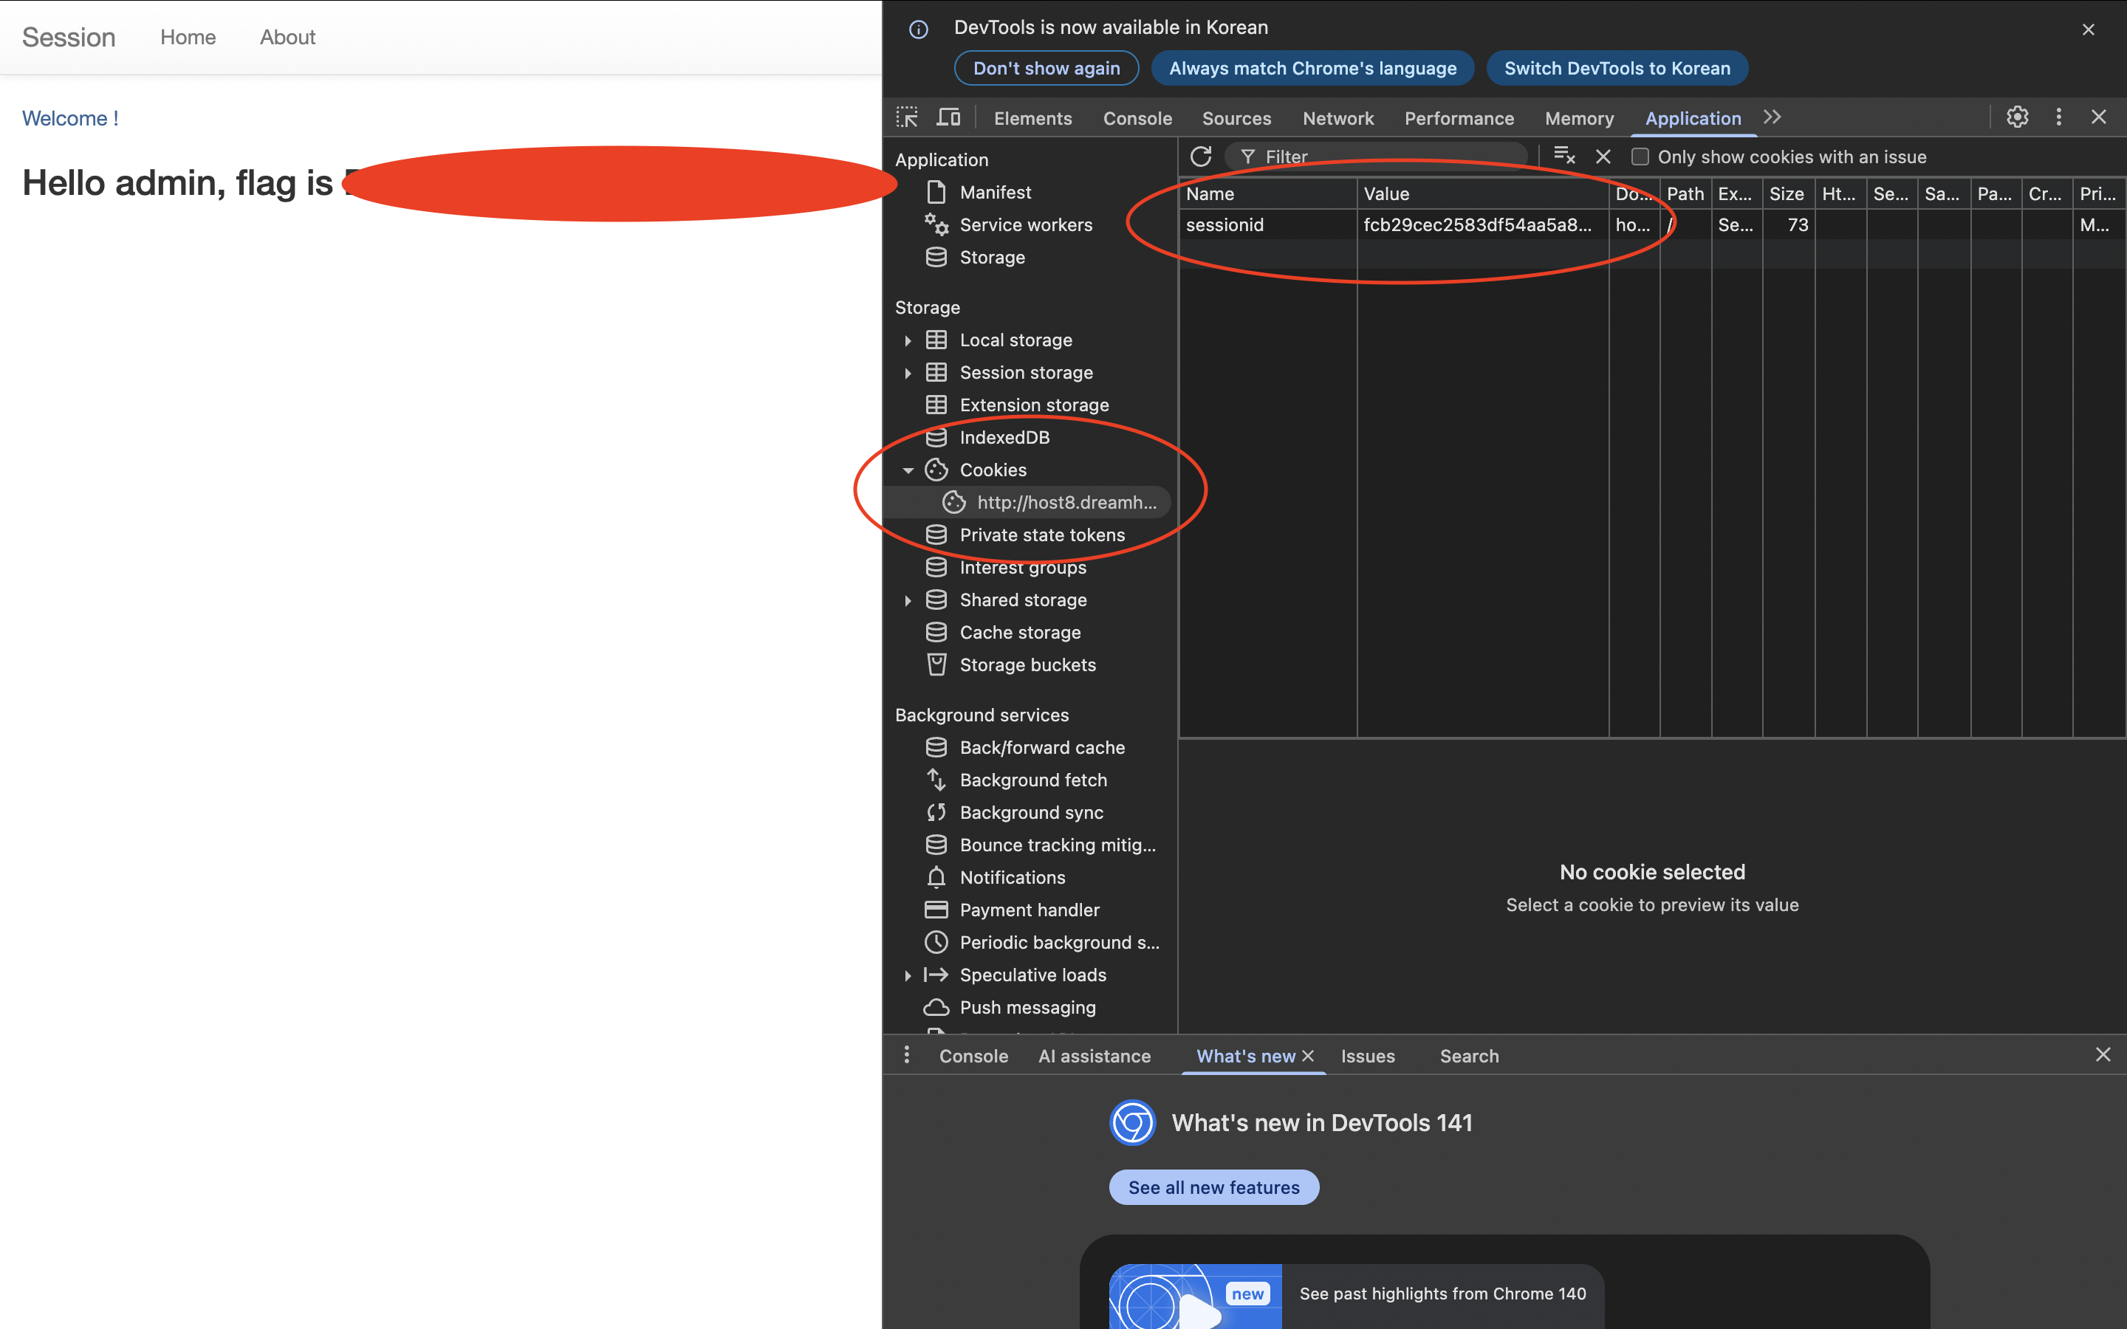Open Notifications under Background services

click(1012, 876)
